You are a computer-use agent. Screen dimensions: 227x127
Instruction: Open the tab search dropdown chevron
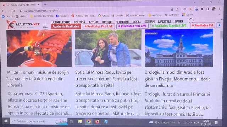(x=195, y=2)
